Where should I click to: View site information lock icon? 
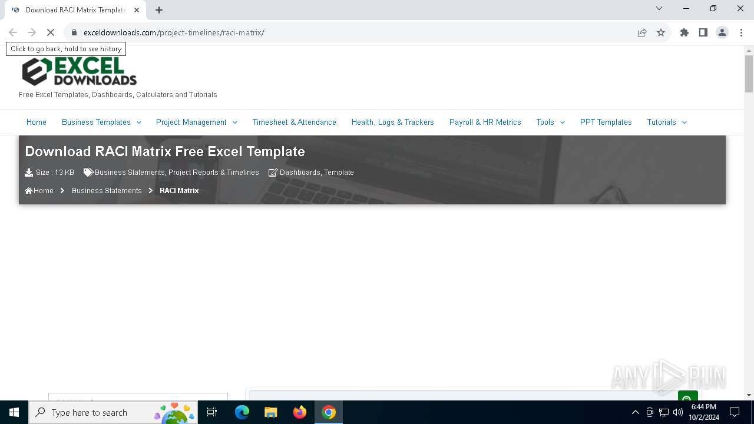click(x=74, y=32)
